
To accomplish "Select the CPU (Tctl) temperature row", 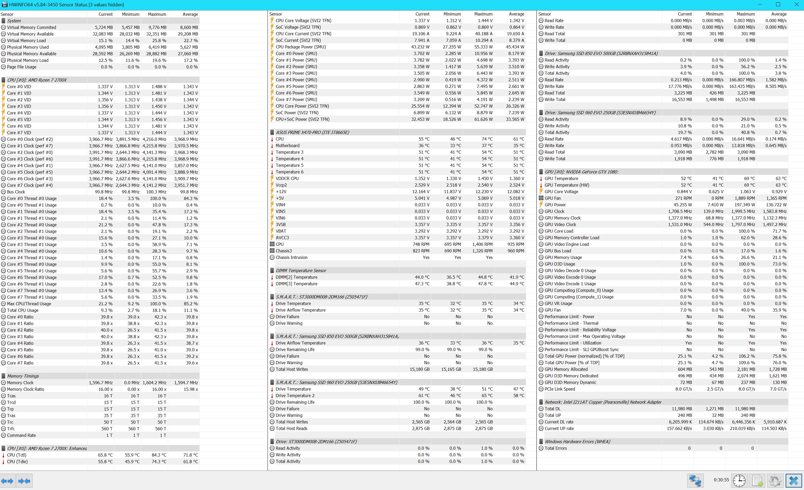I will coord(17,455).
